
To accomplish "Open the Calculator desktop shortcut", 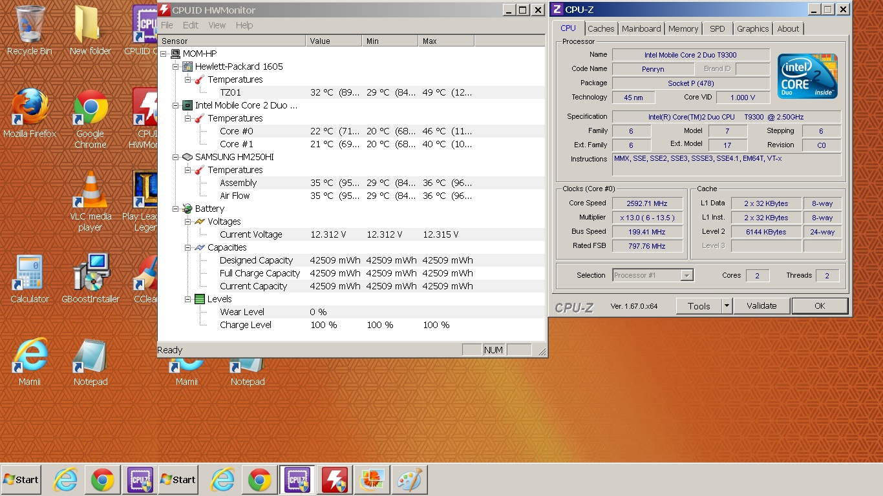I will tap(29, 278).
